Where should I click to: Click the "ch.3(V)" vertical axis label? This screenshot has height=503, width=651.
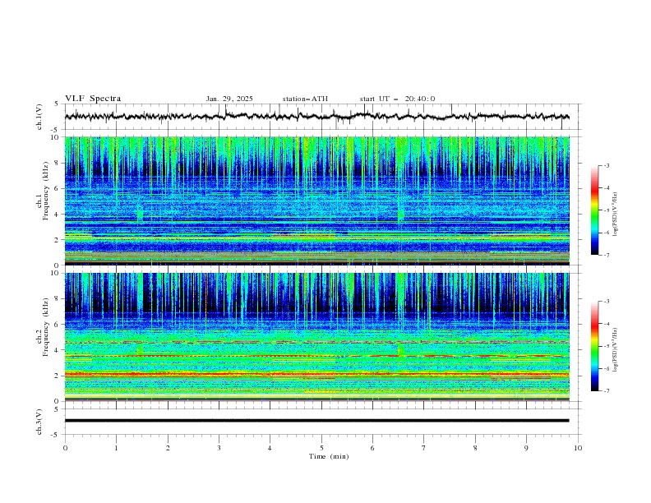(x=39, y=422)
